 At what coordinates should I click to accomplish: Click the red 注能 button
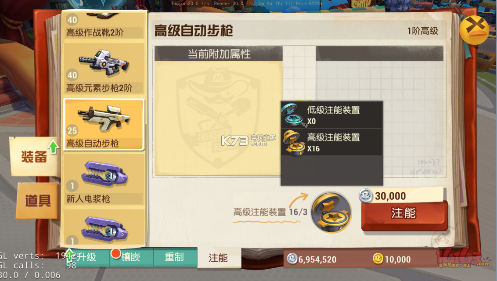click(404, 214)
